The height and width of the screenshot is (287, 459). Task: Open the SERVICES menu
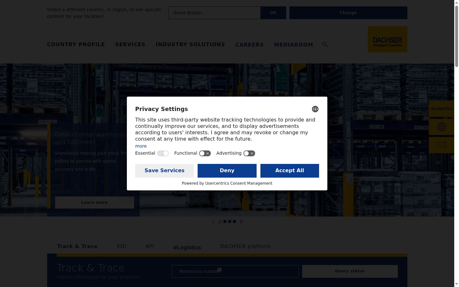(x=130, y=44)
